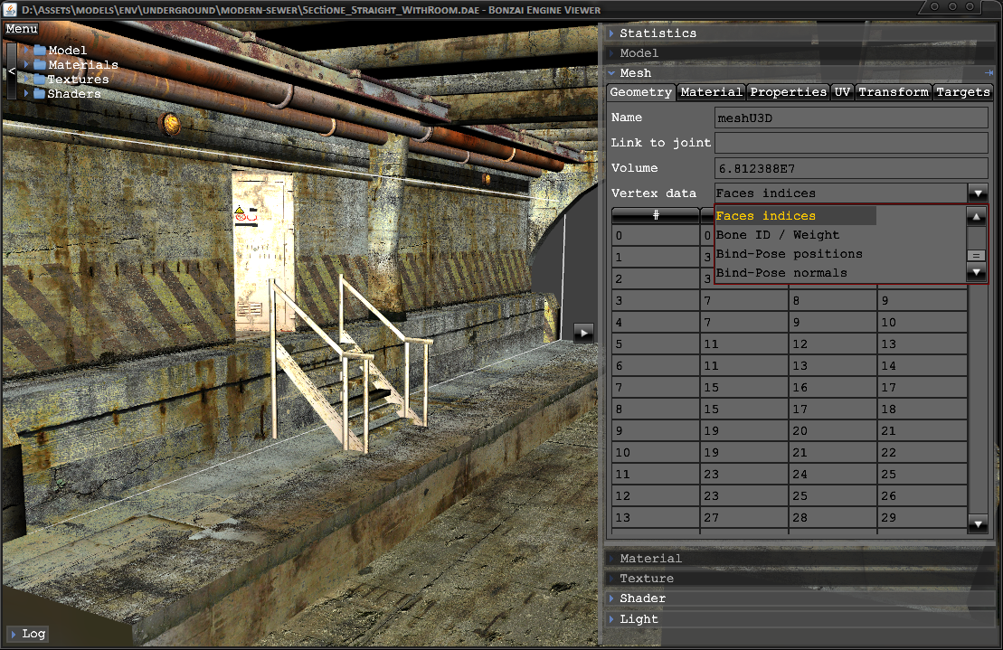Screen dimensions: 1003x650
Task: Switch to the UV tab
Action: point(842,92)
